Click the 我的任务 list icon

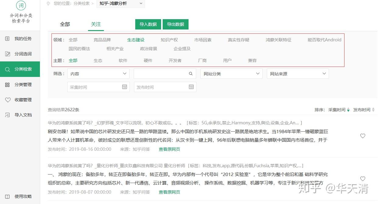coord(8,39)
